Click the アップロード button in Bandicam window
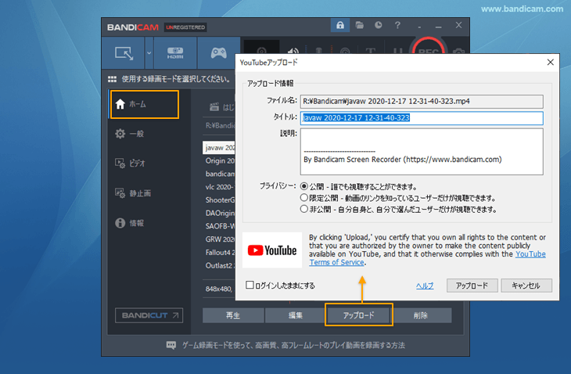Viewport: 571px width, 374px height. click(359, 315)
